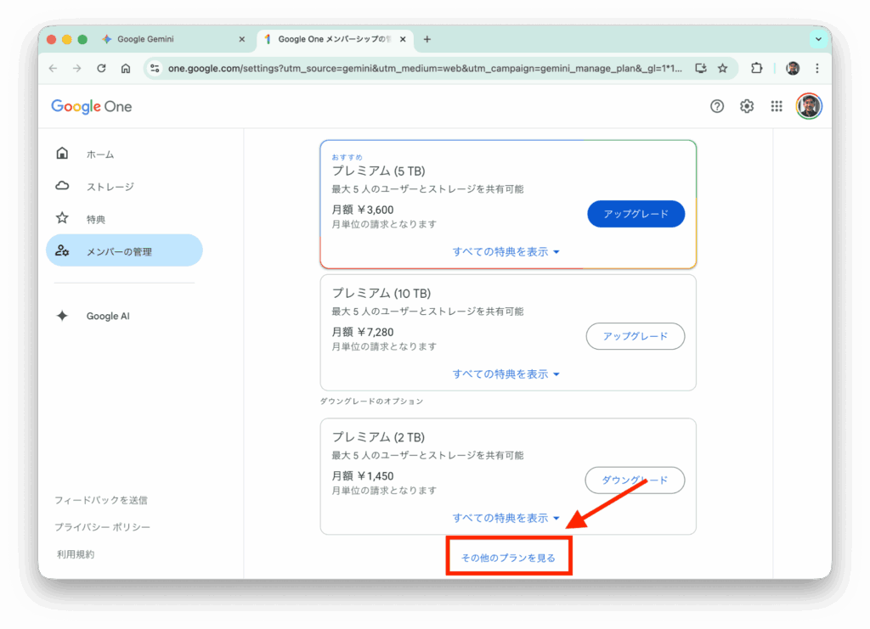The image size is (870, 629).
Task: Click その他のプランを見る link
Action: (x=508, y=558)
